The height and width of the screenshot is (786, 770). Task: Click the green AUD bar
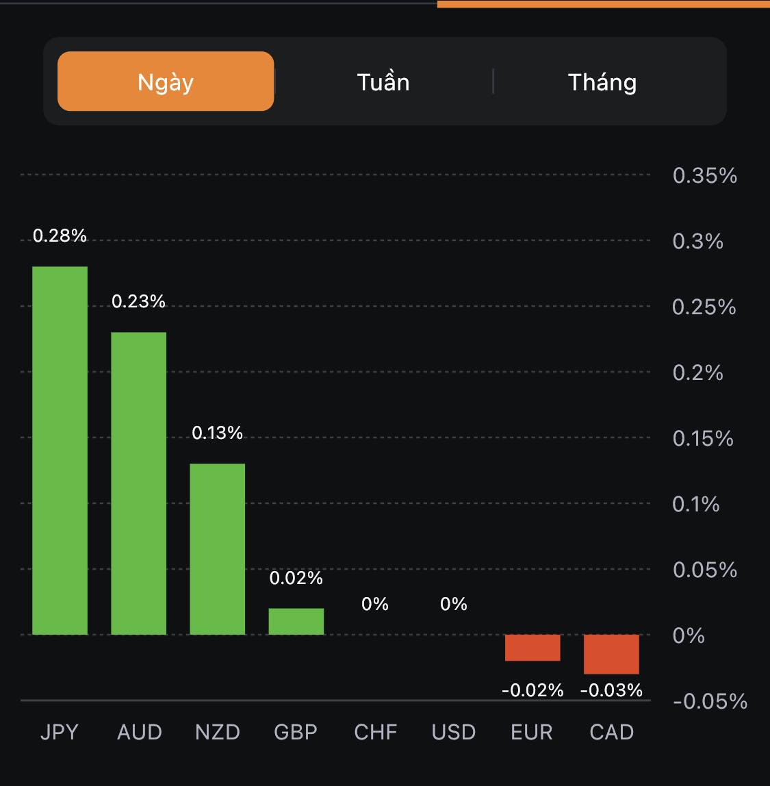139,483
